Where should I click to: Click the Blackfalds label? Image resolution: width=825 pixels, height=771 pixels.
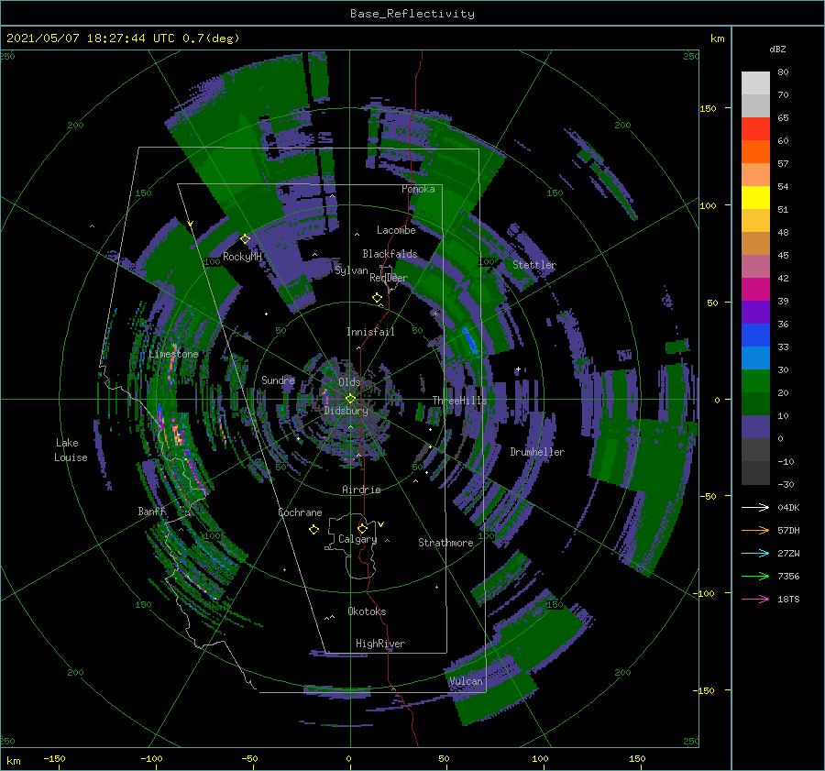click(x=390, y=254)
